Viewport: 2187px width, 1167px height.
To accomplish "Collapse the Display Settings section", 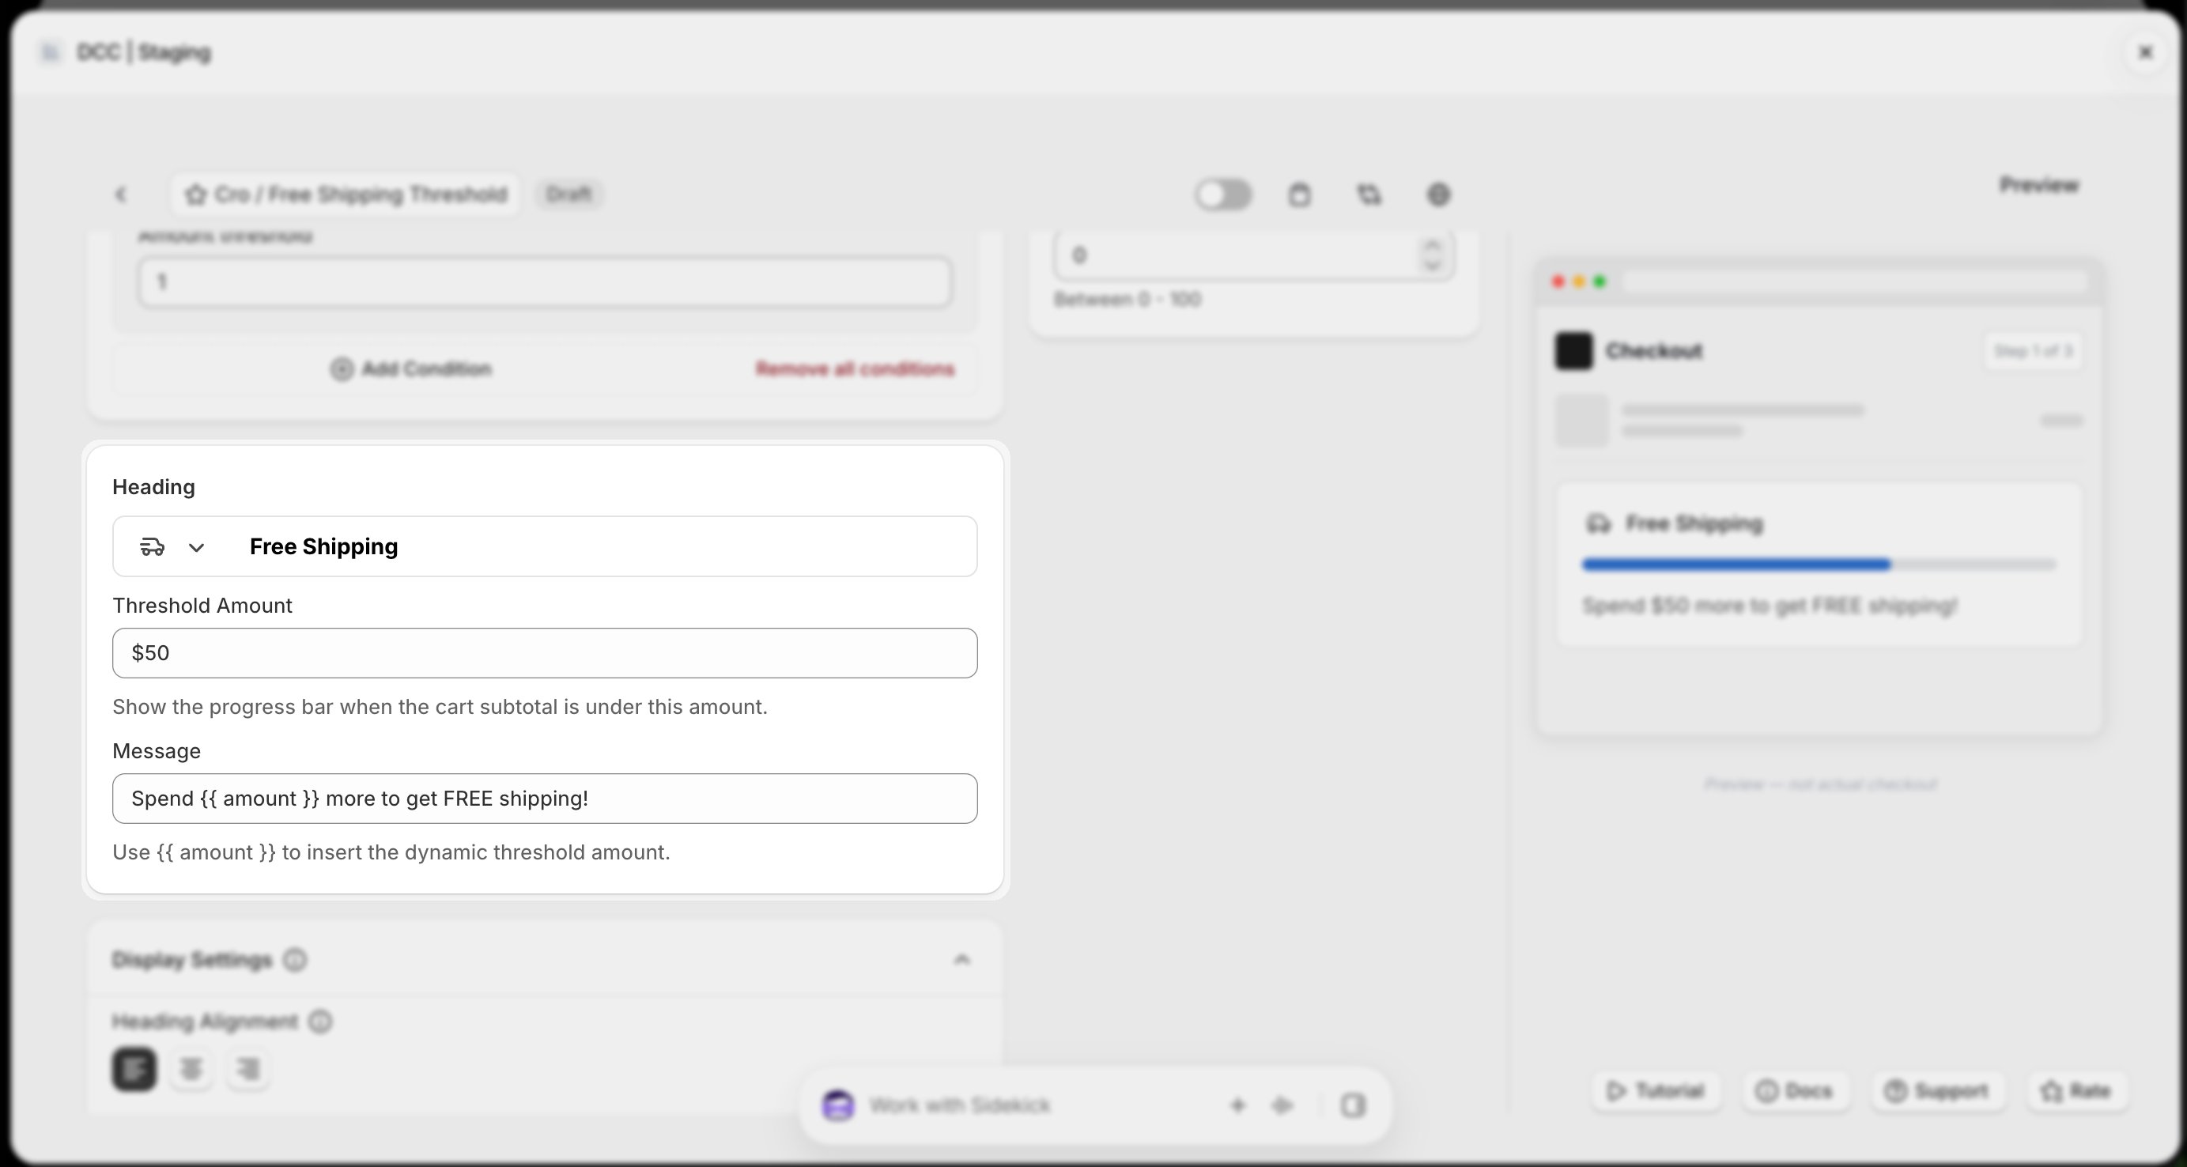I will tap(961, 959).
